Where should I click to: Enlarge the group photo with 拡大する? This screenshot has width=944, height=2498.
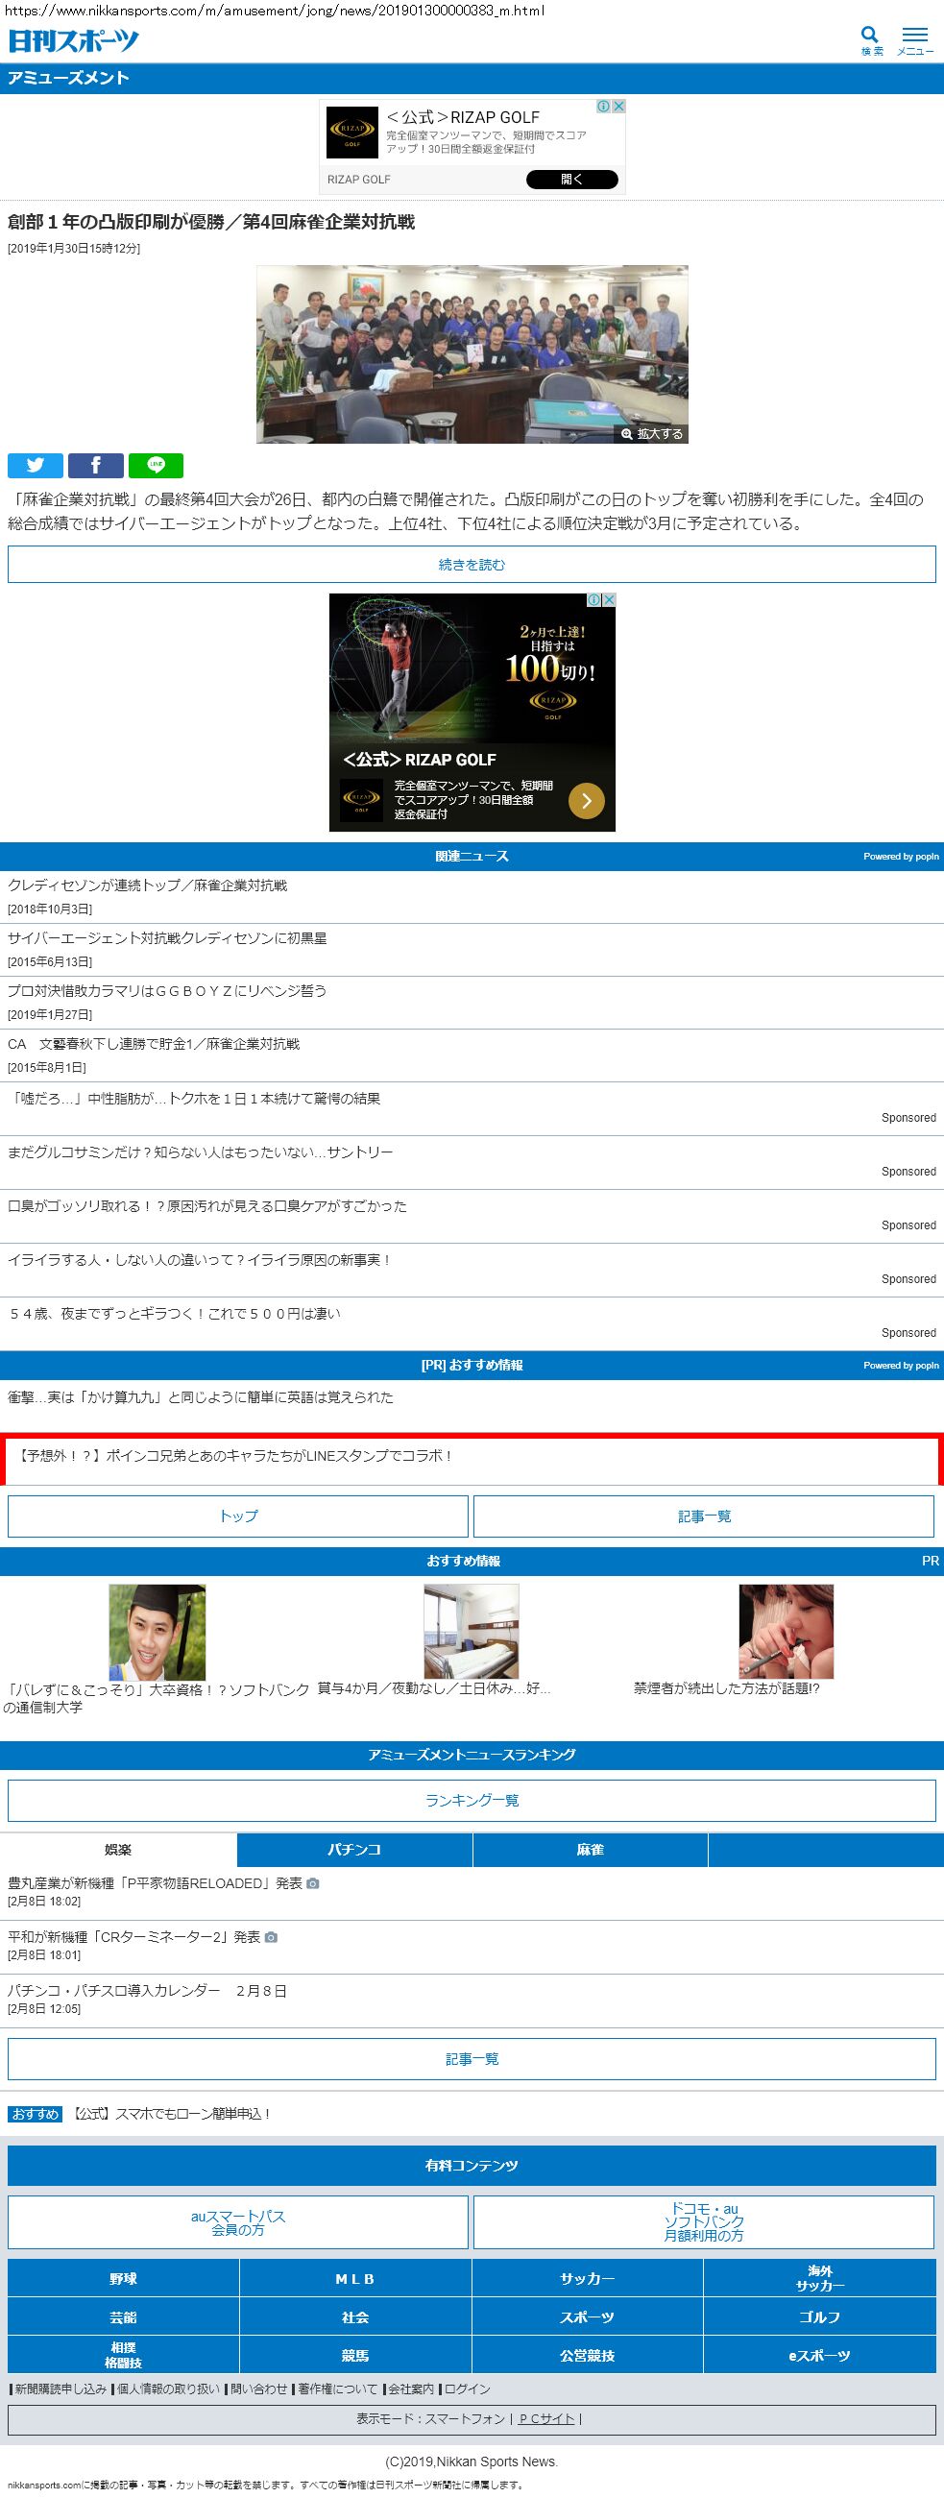coord(652,433)
